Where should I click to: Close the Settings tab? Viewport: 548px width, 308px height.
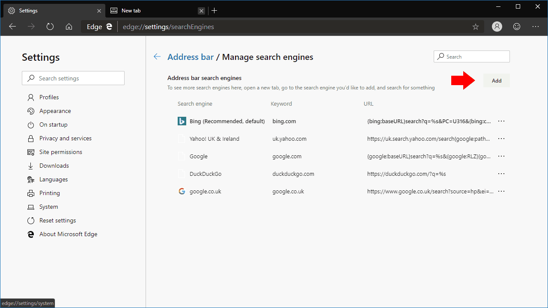click(x=99, y=11)
